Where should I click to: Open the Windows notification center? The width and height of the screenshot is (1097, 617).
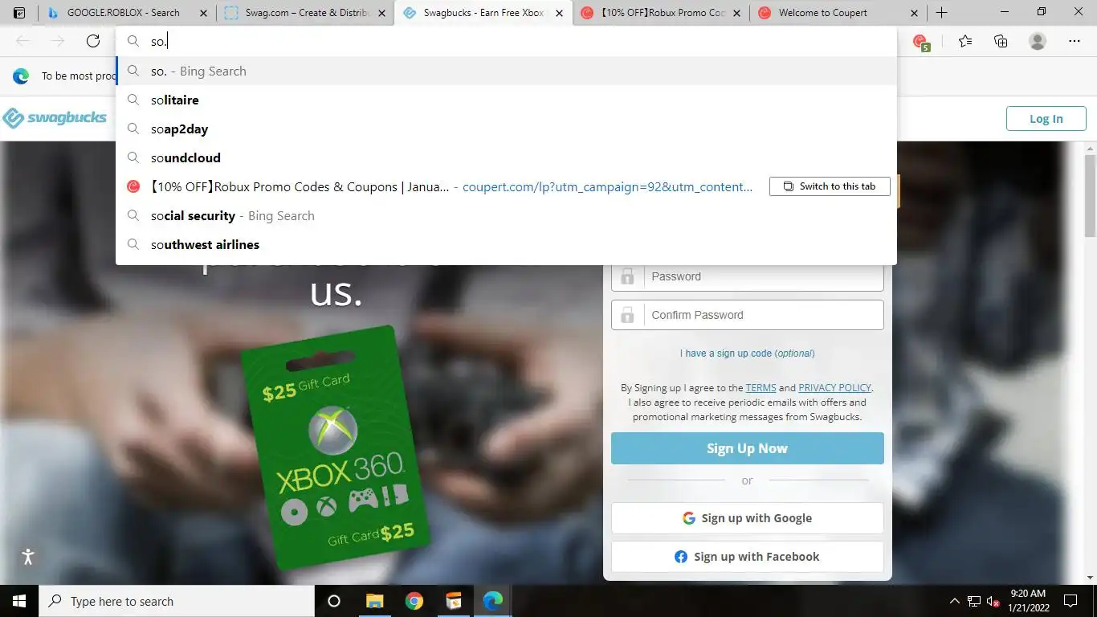click(1070, 601)
